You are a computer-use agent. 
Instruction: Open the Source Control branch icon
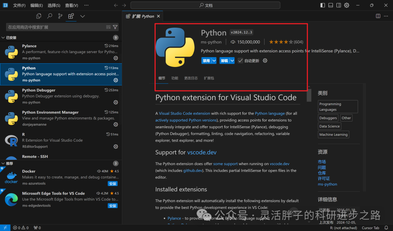pos(60,16)
